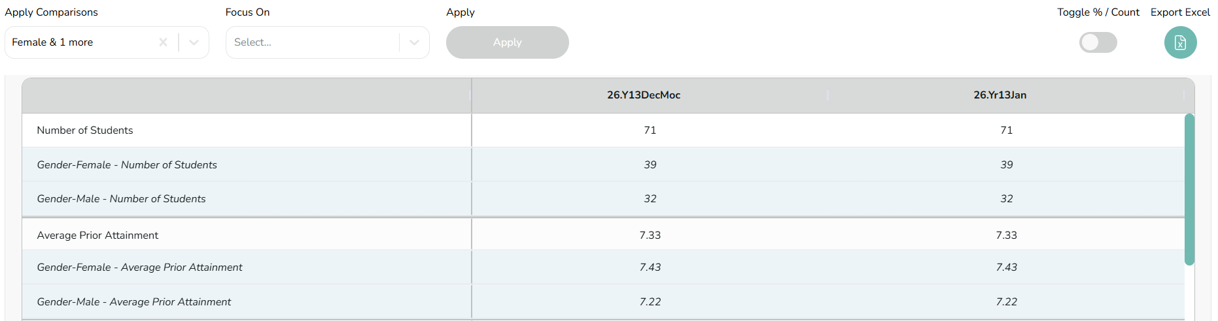Clear the Female & 1 more selection
The width and height of the screenshot is (1218, 321).
[x=163, y=42]
